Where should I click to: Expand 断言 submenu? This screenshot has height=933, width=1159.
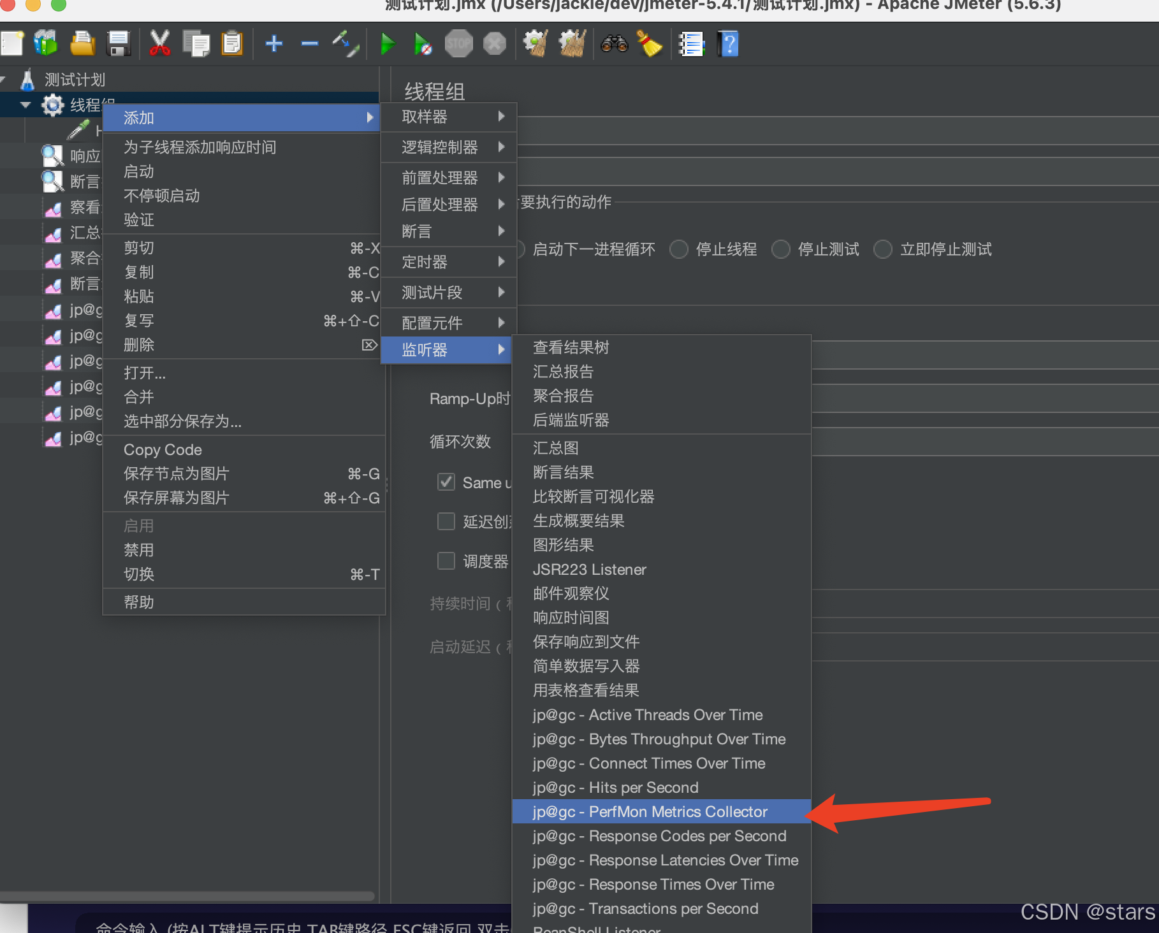click(x=449, y=231)
